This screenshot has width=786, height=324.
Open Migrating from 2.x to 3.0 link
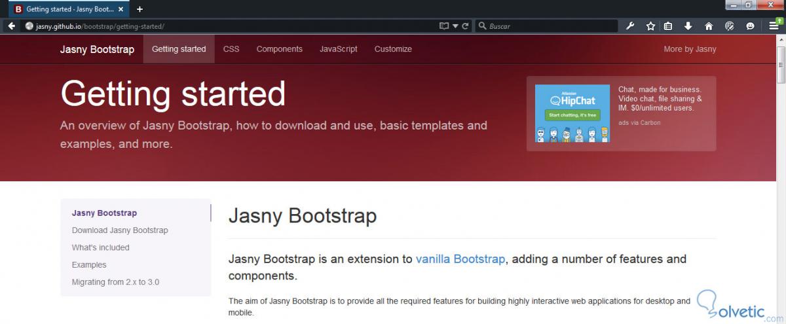tap(115, 282)
